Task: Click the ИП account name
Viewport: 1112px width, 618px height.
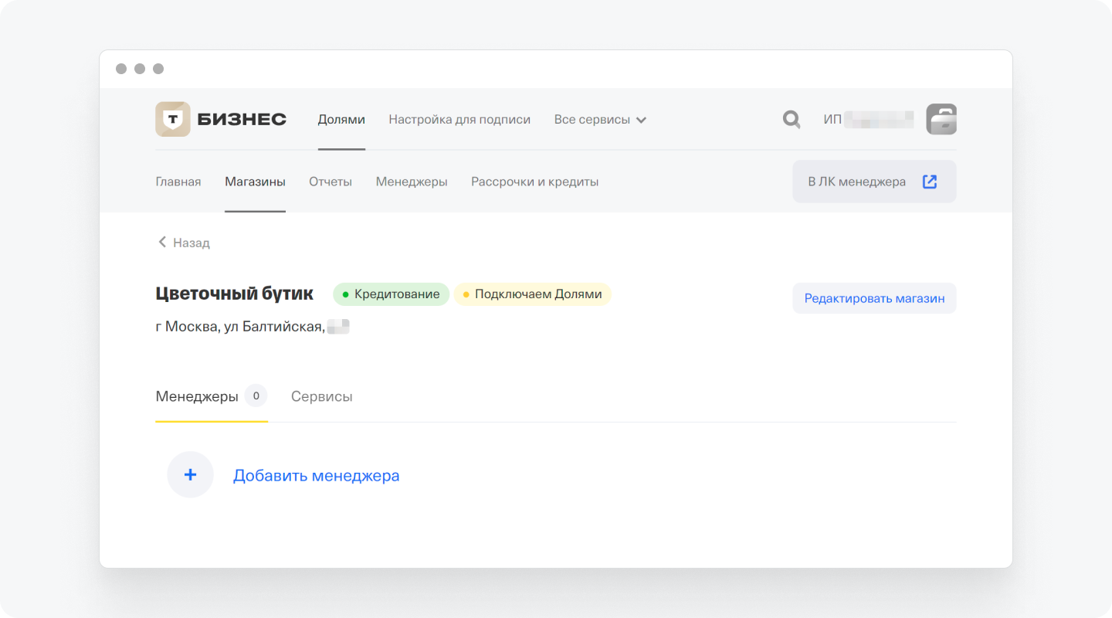Action: click(x=869, y=120)
